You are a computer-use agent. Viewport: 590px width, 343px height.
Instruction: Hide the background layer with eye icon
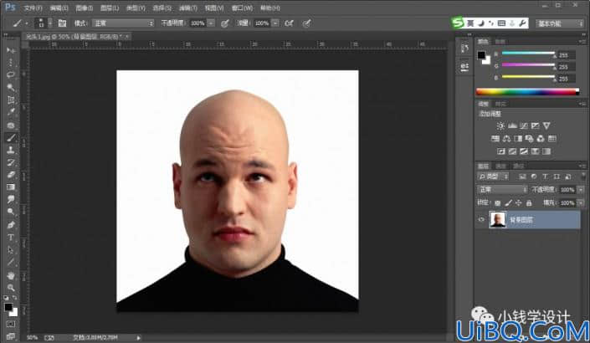[x=481, y=220]
